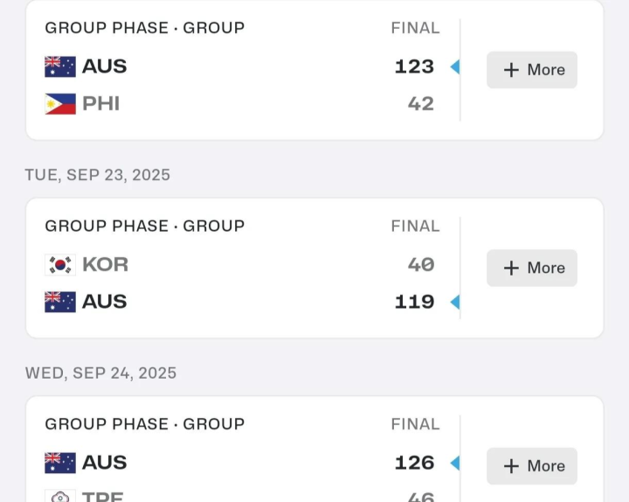Select the KOR team name

pyautogui.click(x=105, y=264)
